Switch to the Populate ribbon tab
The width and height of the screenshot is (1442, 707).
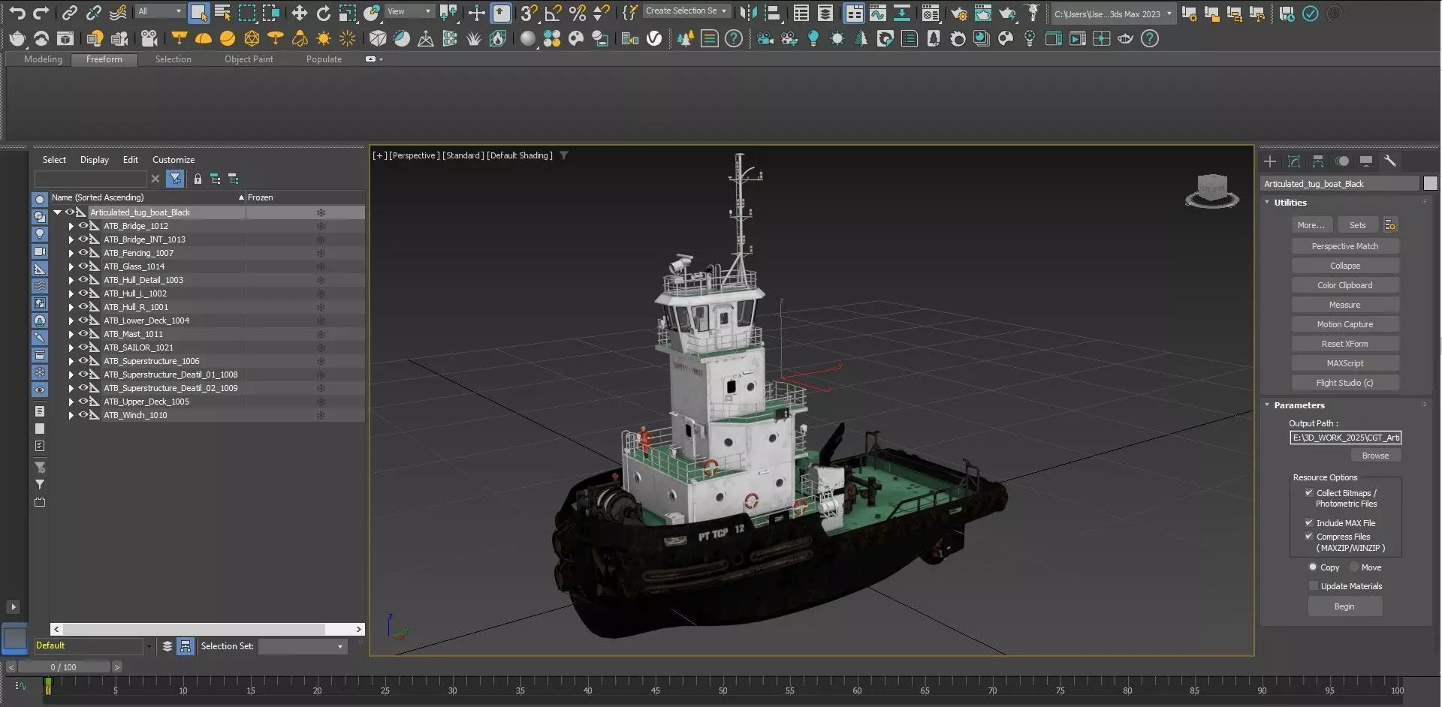click(324, 59)
